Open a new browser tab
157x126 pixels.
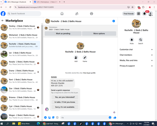(x=64, y=2)
